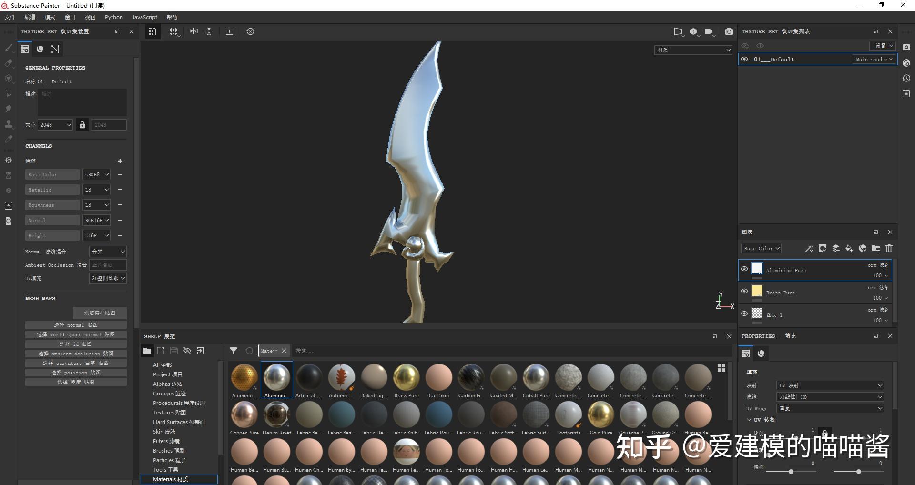This screenshot has height=485, width=915.
Task: Click 选择 ambient occlusion 贴图 button
Action: click(76, 354)
